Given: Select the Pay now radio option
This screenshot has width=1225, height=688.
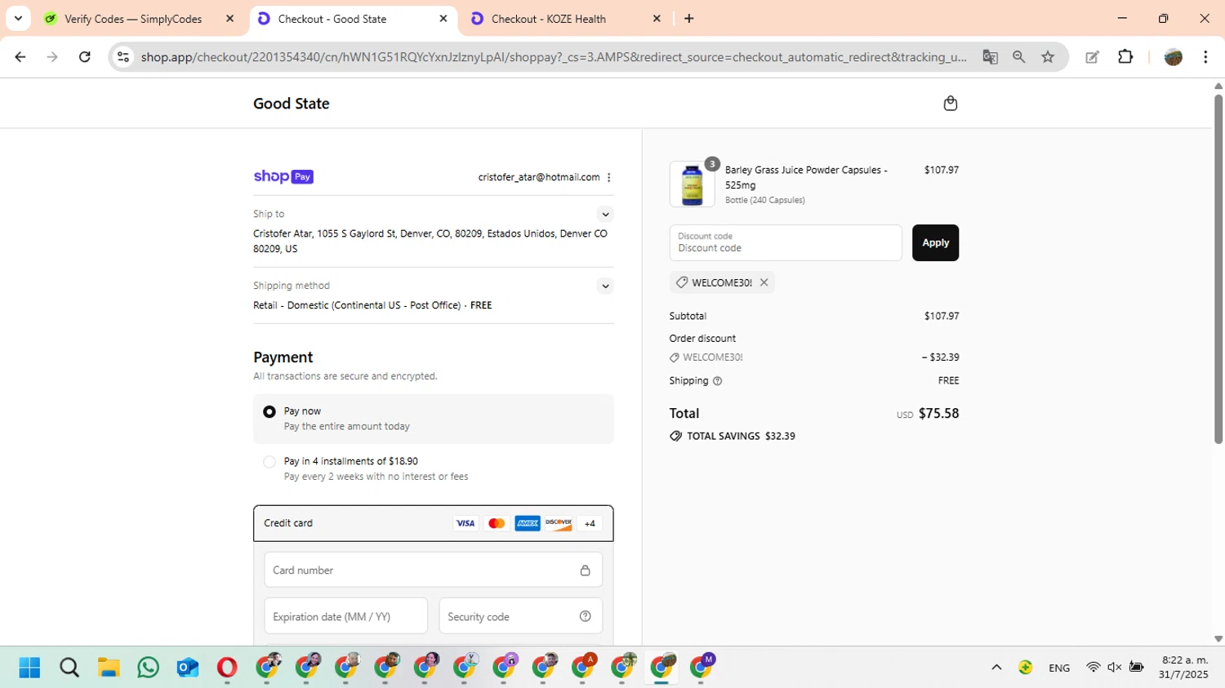Looking at the screenshot, I should point(269,412).
